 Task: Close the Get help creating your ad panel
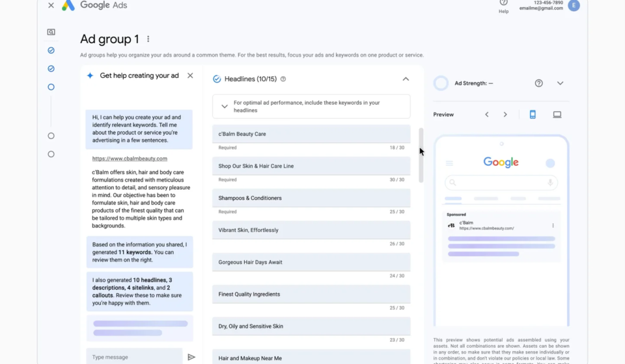pyautogui.click(x=190, y=75)
